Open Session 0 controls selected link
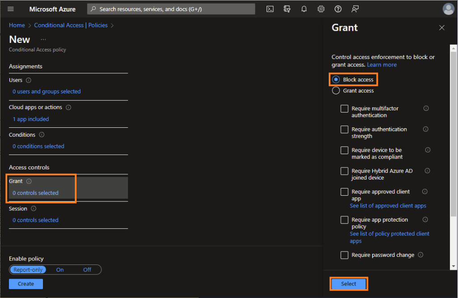 (x=35, y=220)
